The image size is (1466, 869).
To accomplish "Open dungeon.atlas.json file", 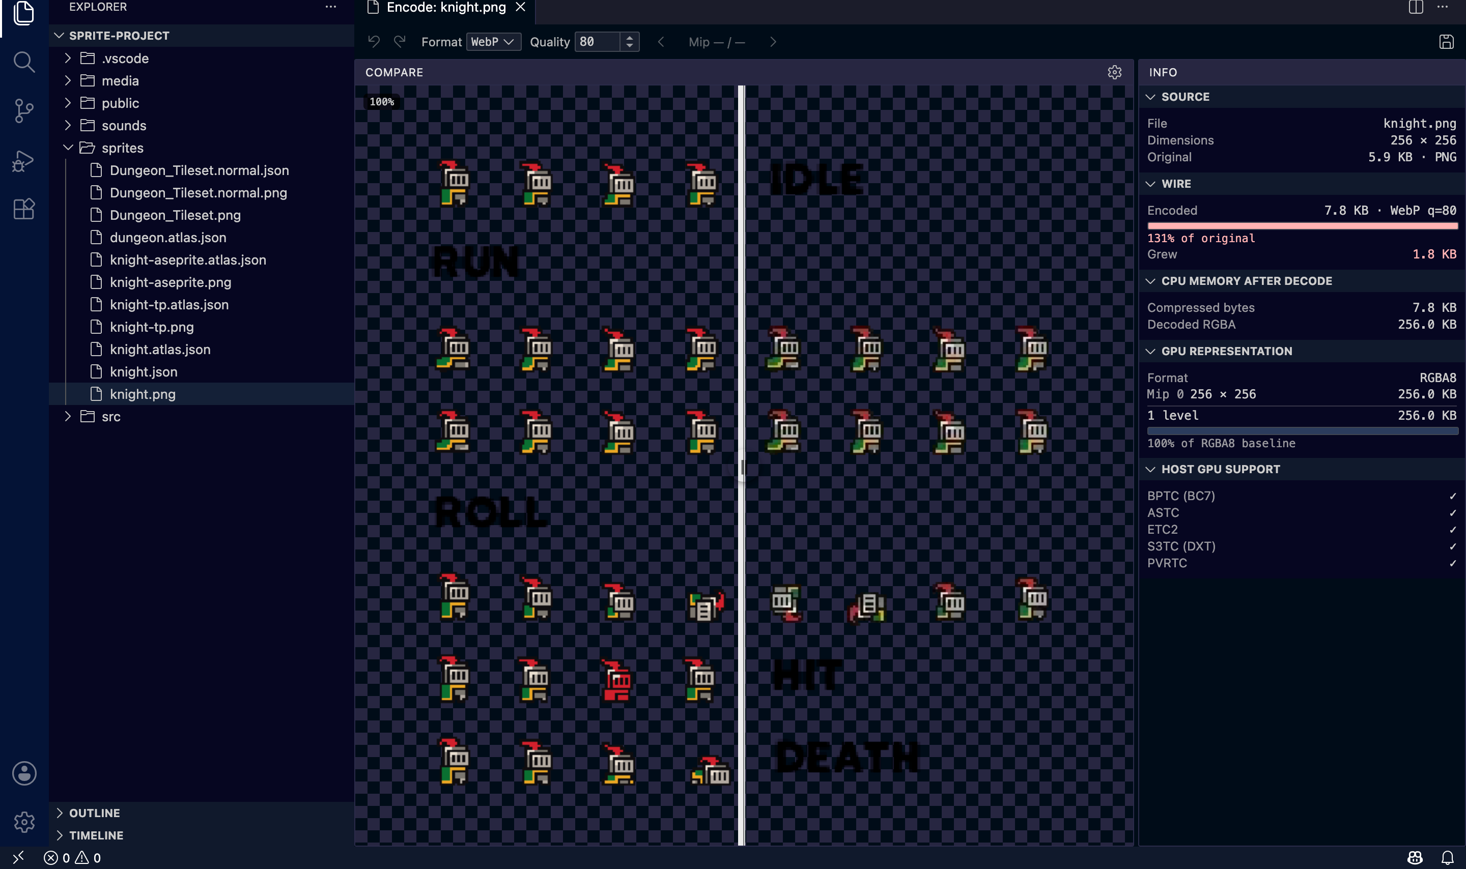I will [x=202, y=237].
